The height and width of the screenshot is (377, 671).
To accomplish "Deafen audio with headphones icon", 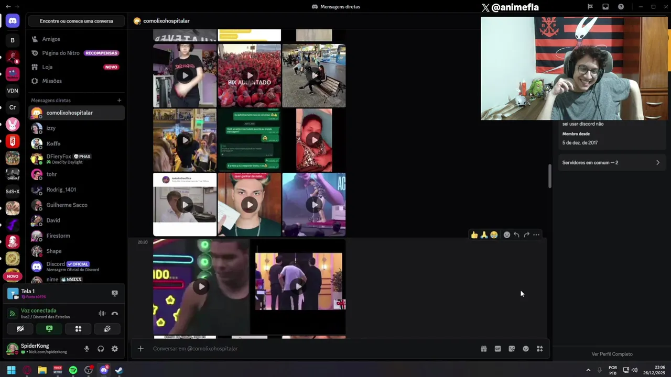I will coord(101,349).
